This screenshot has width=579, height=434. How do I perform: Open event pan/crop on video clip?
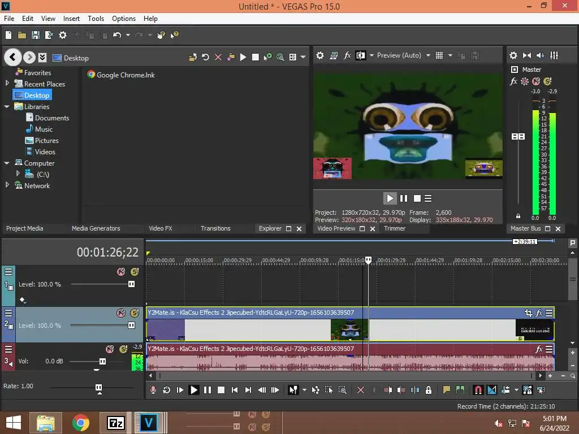(x=529, y=313)
